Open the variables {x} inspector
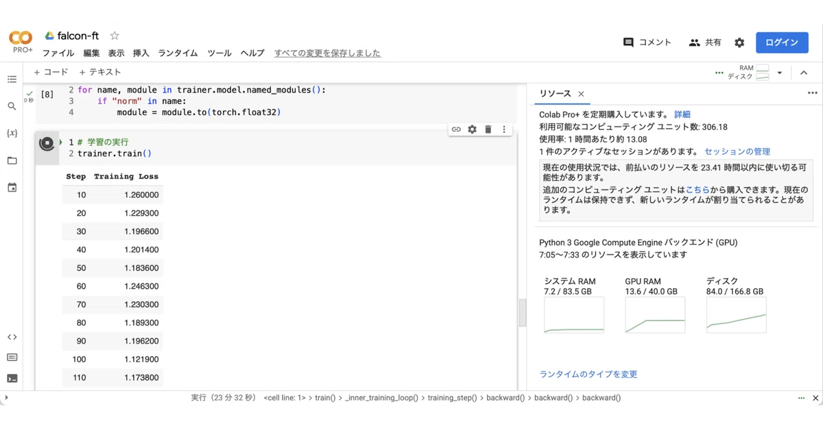Screen dimensions: 823x430 click(x=12, y=133)
